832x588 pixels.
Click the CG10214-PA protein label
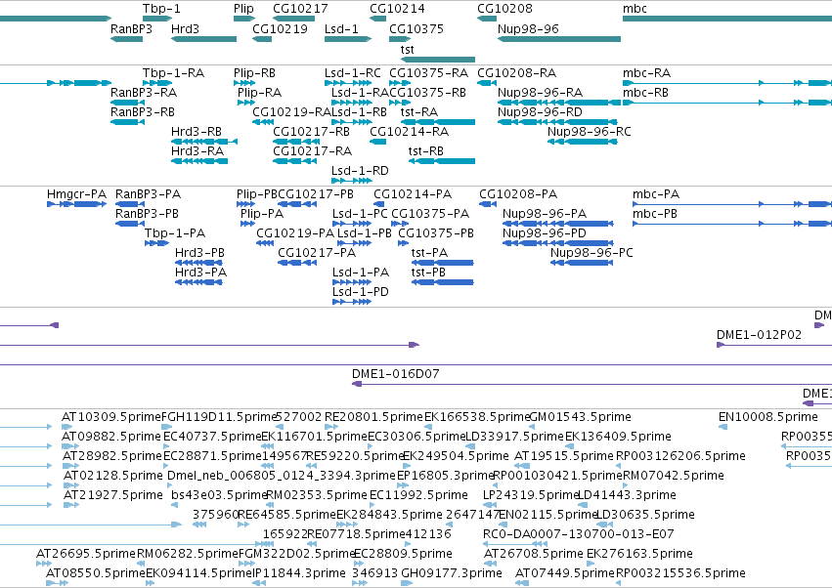click(x=413, y=194)
